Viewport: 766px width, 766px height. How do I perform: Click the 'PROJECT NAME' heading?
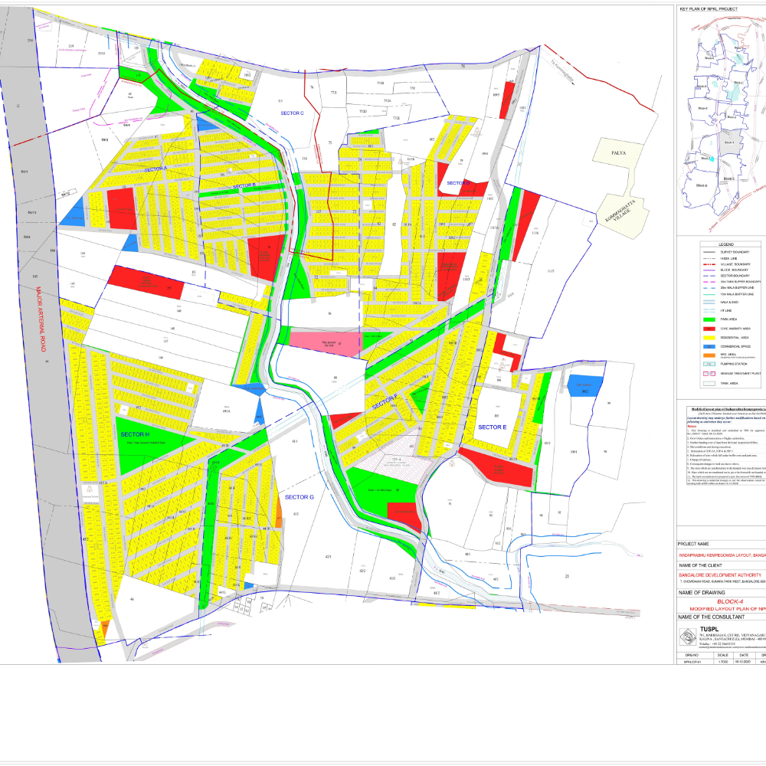tap(693, 544)
